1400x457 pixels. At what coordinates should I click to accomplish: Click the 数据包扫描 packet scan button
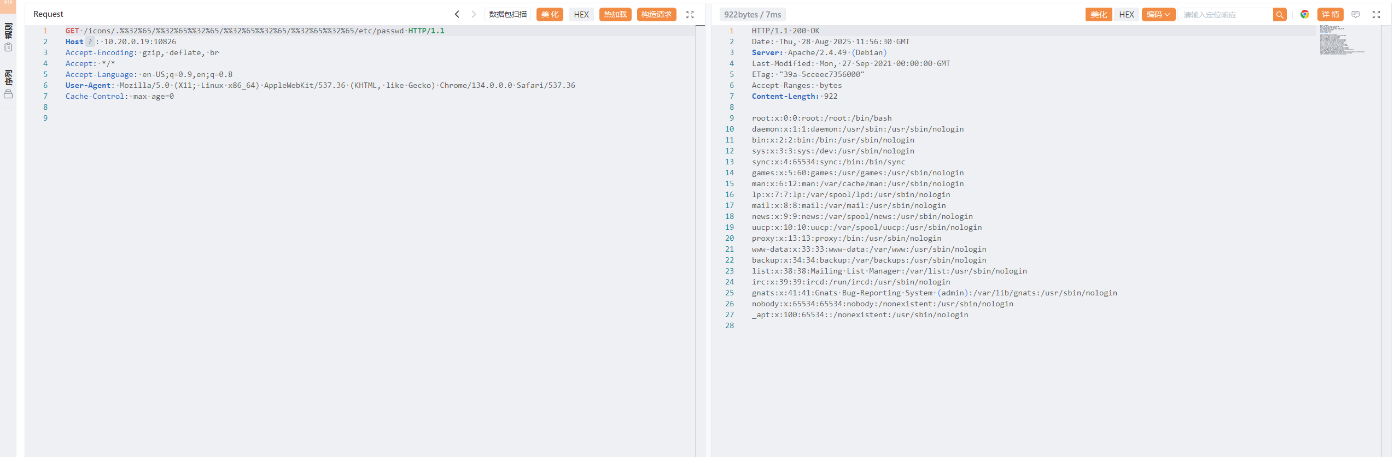[x=507, y=14]
